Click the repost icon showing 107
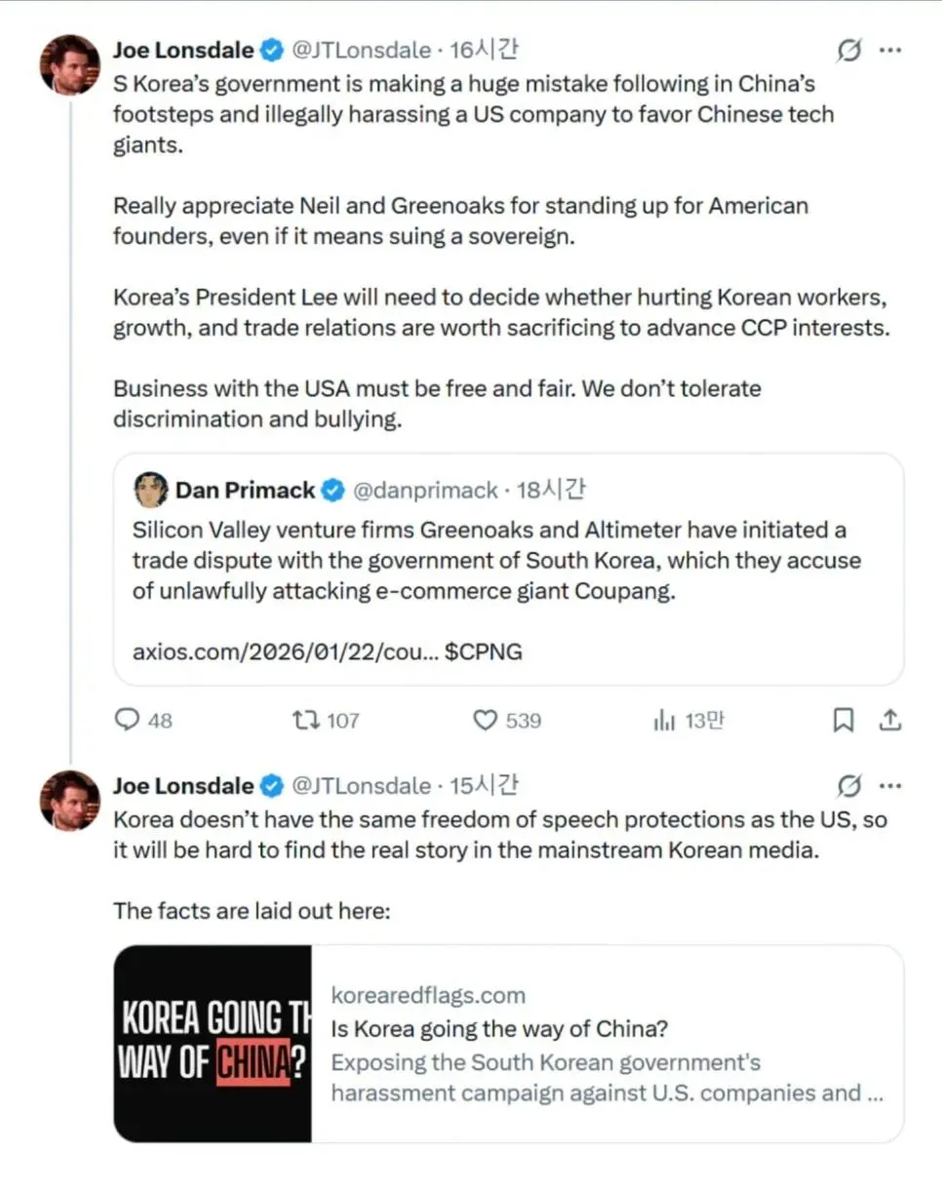This screenshot has height=1189, width=942. (304, 720)
